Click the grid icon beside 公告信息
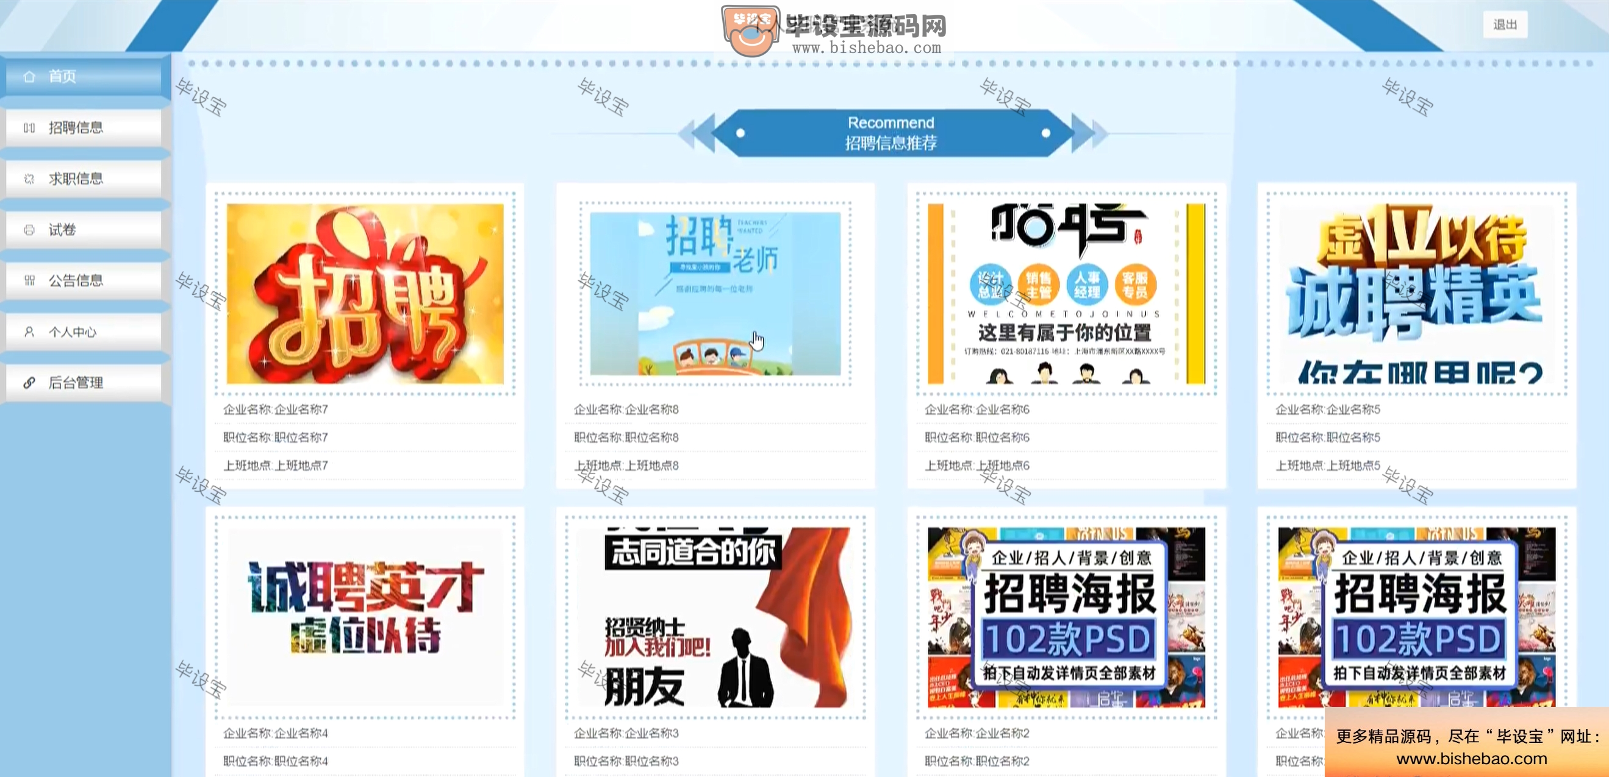Image resolution: width=1609 pixels, height=777 pixels. [x=29, y=281]
